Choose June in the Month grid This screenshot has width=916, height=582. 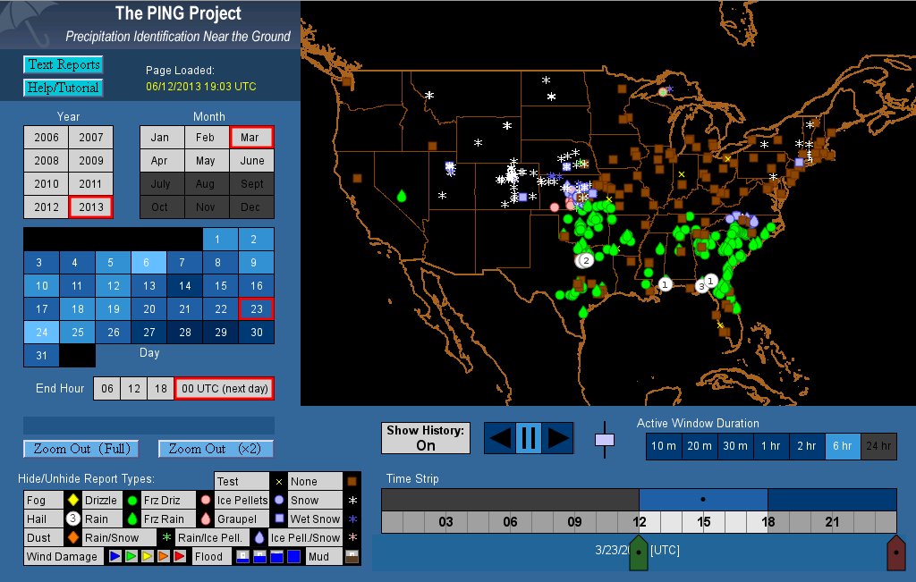252,161
